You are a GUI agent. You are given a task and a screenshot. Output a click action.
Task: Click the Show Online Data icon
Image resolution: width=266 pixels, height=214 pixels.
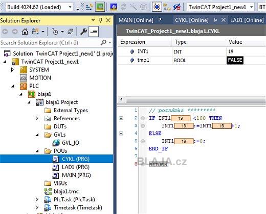tap(157, 7)
